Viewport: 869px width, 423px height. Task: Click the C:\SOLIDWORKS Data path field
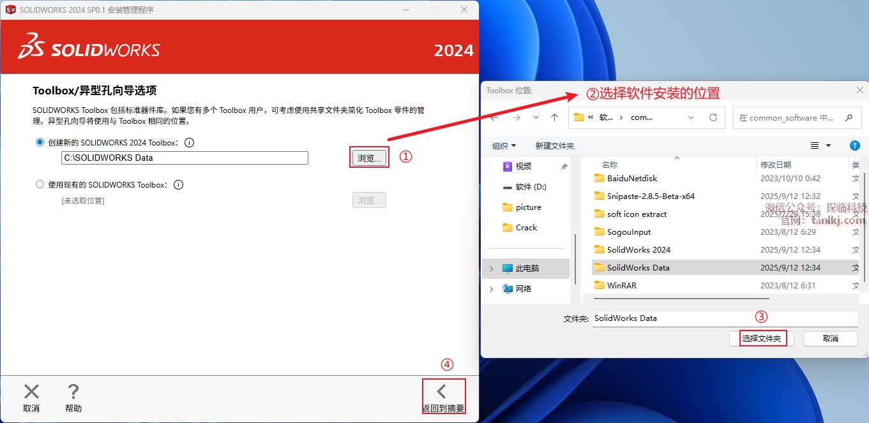pos(185,158)
